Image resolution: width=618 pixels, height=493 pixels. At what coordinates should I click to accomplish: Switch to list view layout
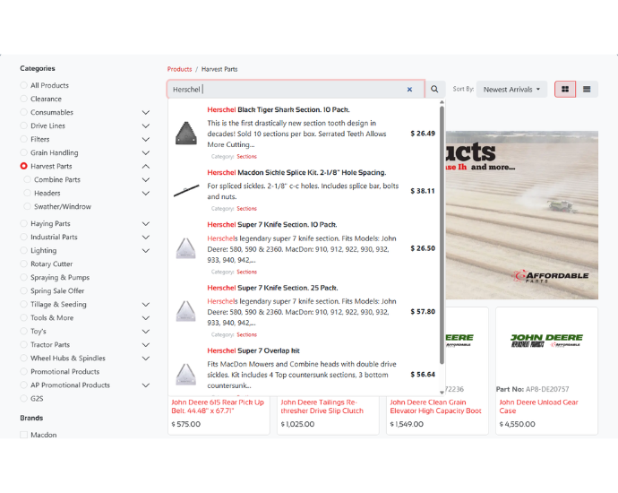pos(587,89)
